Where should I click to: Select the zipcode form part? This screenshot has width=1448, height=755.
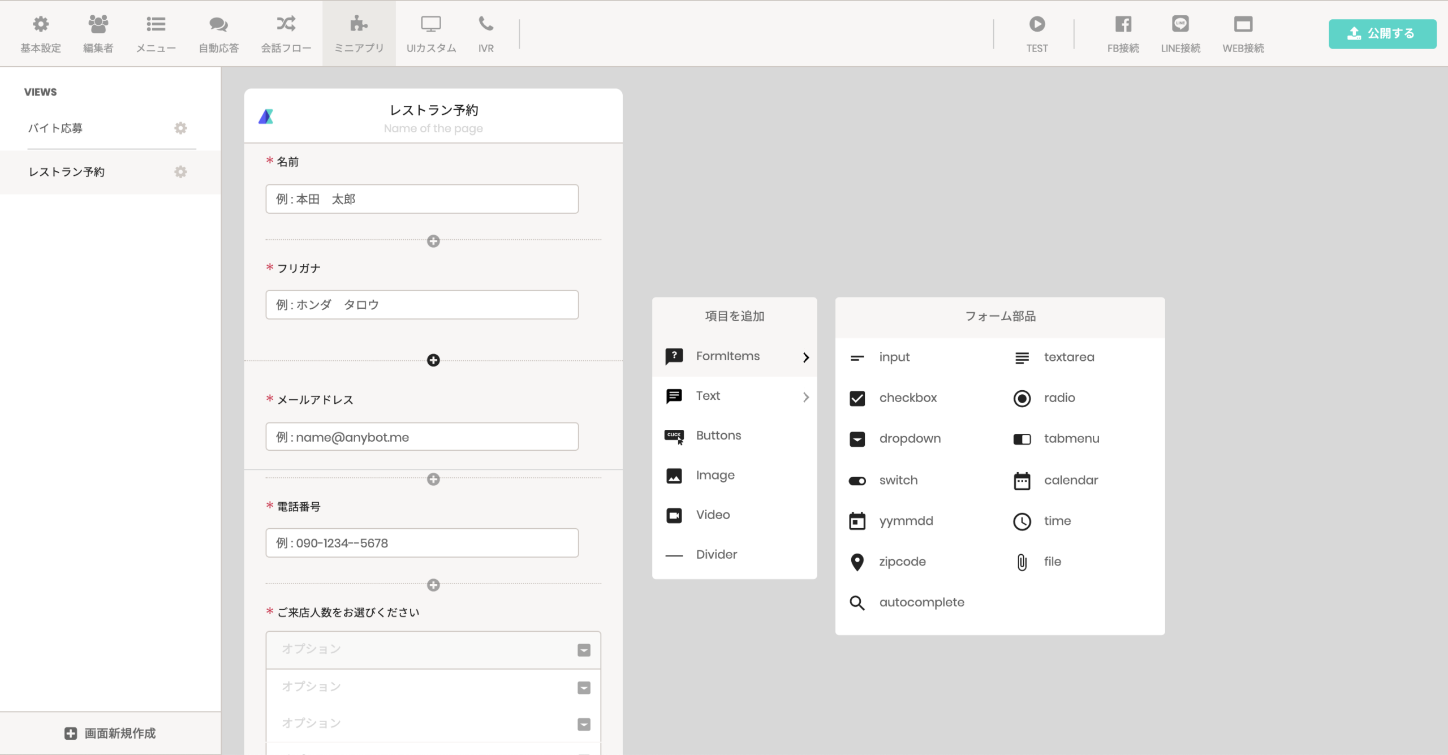pos(902,562)
